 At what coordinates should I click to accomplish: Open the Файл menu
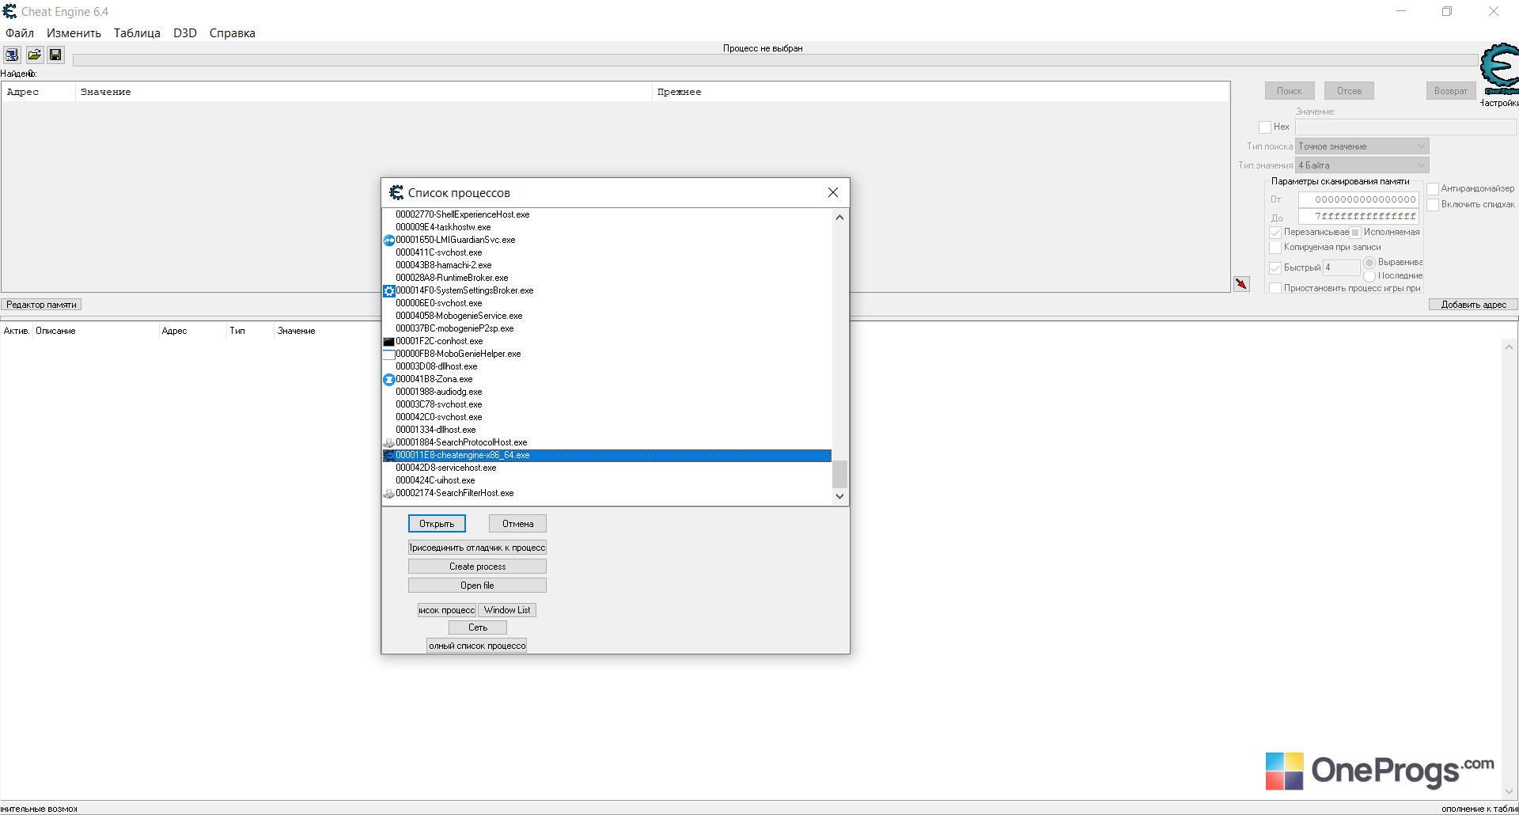[x=20, y=33]
